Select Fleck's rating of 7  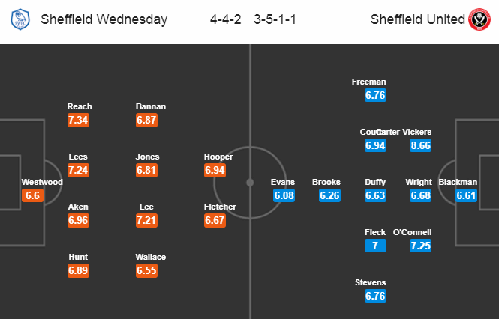375,246
